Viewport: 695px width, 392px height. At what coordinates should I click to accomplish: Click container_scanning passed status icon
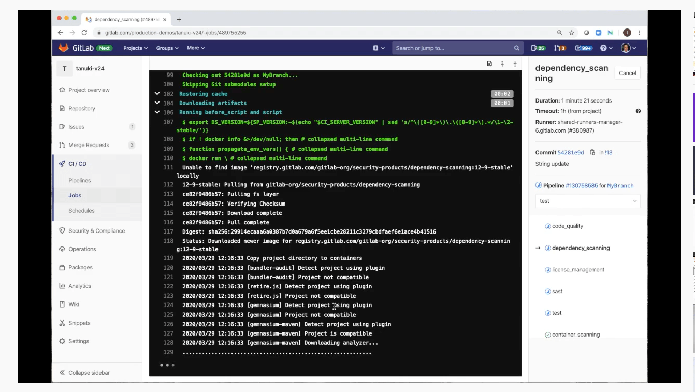click(548, 335)
